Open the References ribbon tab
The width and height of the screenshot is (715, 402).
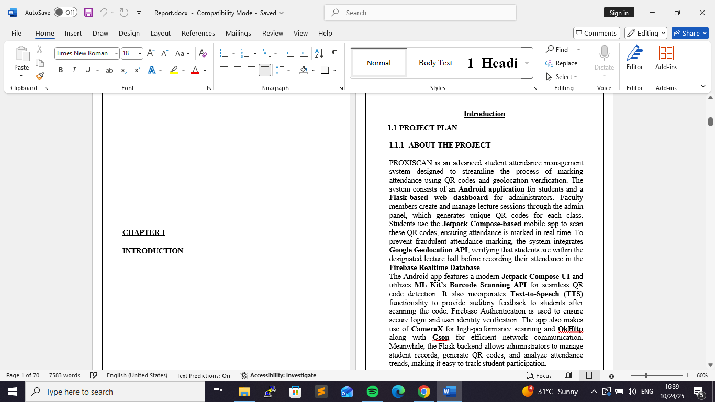(x=198, y=33)
